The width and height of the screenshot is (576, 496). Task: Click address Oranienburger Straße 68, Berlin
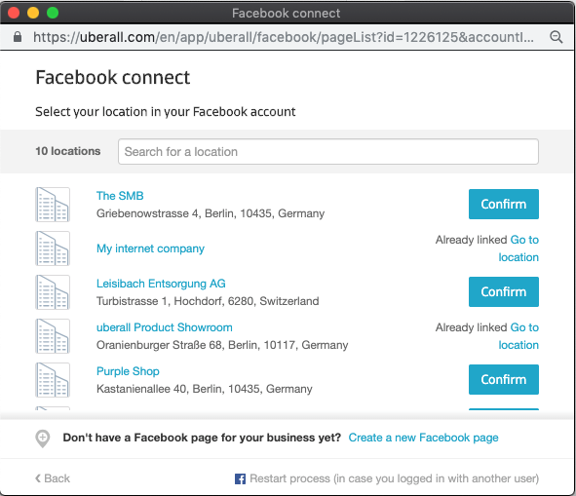pyautogui.click(x=222, y=345)
